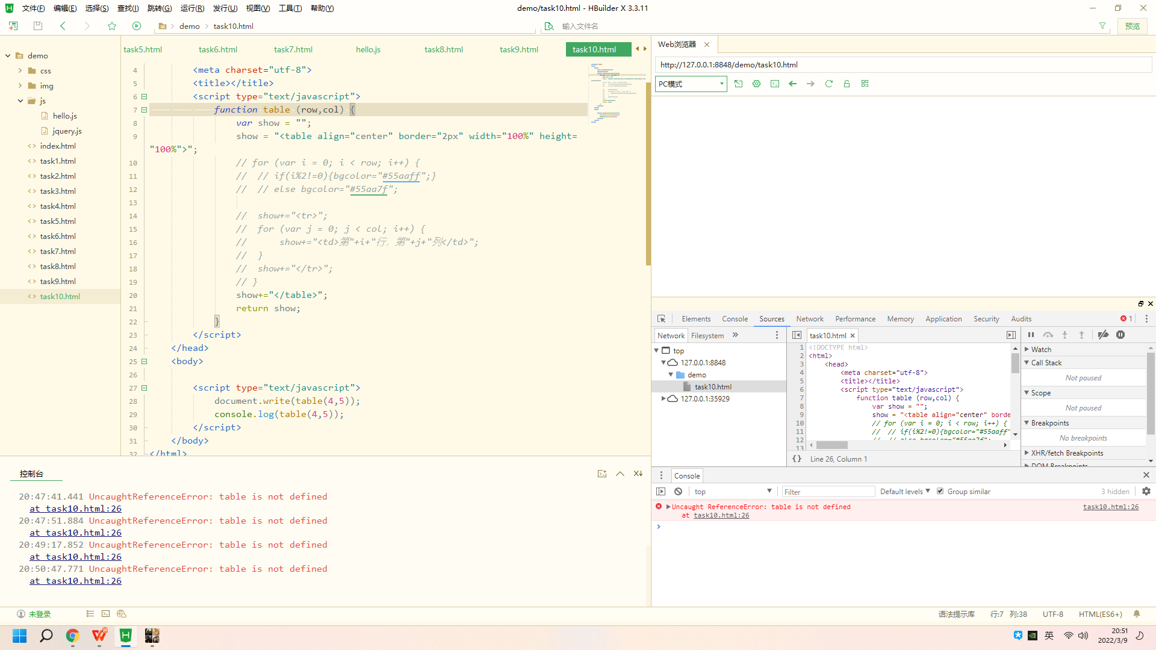Screen dimensions: 1156x650
Task: Click browser back arrow in Web panel
Action: tap(793, 84)
